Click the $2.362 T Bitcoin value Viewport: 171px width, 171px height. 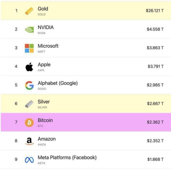coord(155,122)
